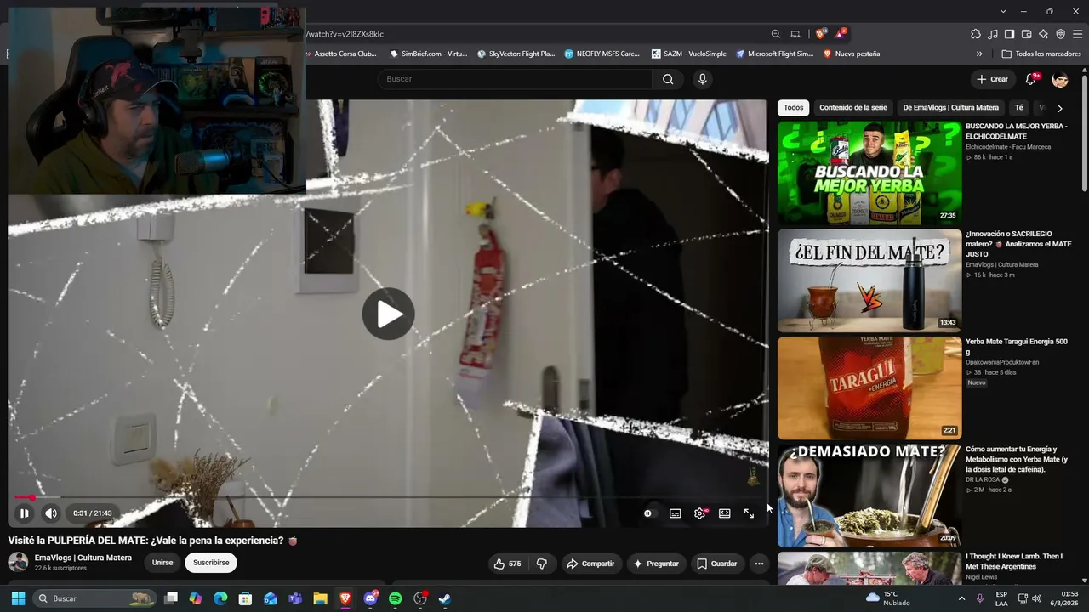Screen dimensions: 1089x612
Task: Open YouTube notifications bell
Action: (1031, 79)
